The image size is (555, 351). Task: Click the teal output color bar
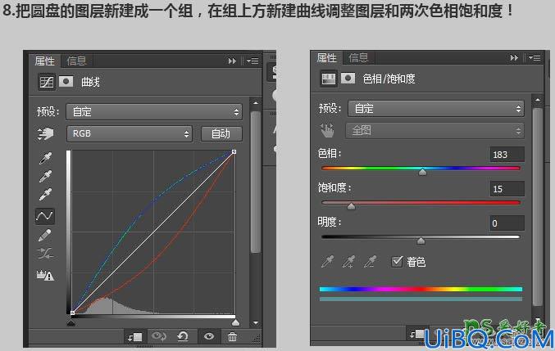[x=421, y=299]
